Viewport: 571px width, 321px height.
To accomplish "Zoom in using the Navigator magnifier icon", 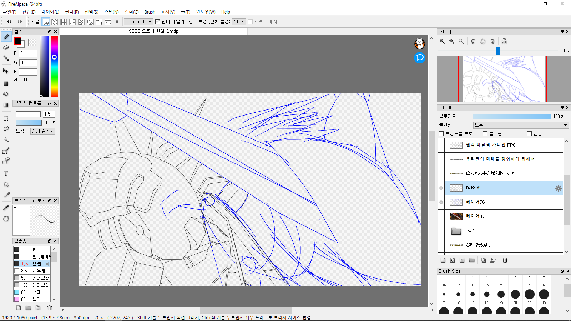I will 442,41.
